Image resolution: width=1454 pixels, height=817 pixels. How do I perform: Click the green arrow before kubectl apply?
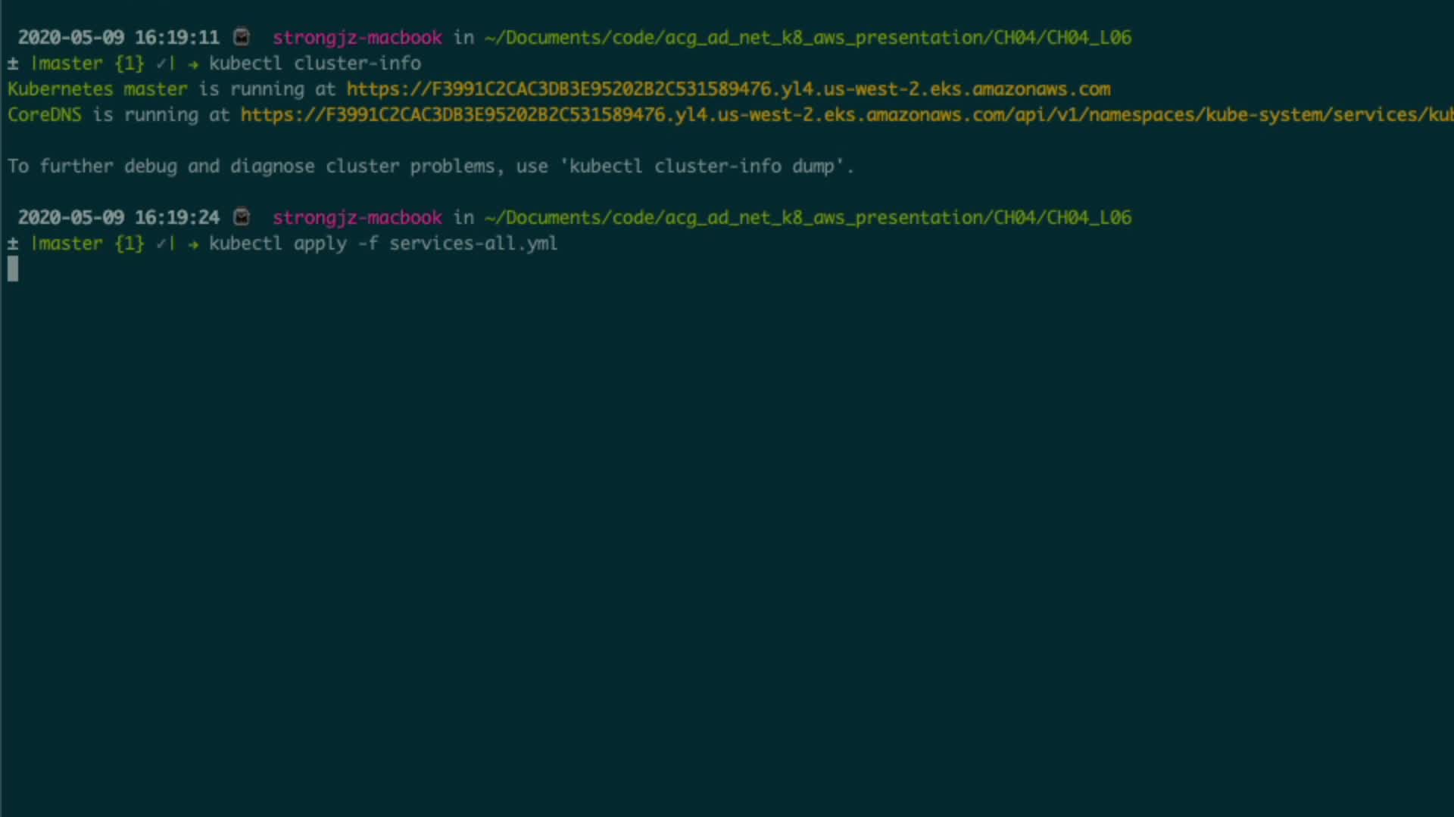click(193, 244)
